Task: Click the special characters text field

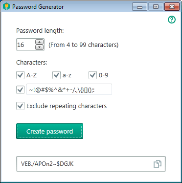Action: [69, 90]
